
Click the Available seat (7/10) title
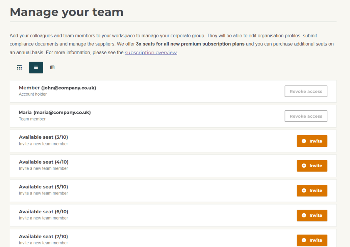click(x=44, y=237)
